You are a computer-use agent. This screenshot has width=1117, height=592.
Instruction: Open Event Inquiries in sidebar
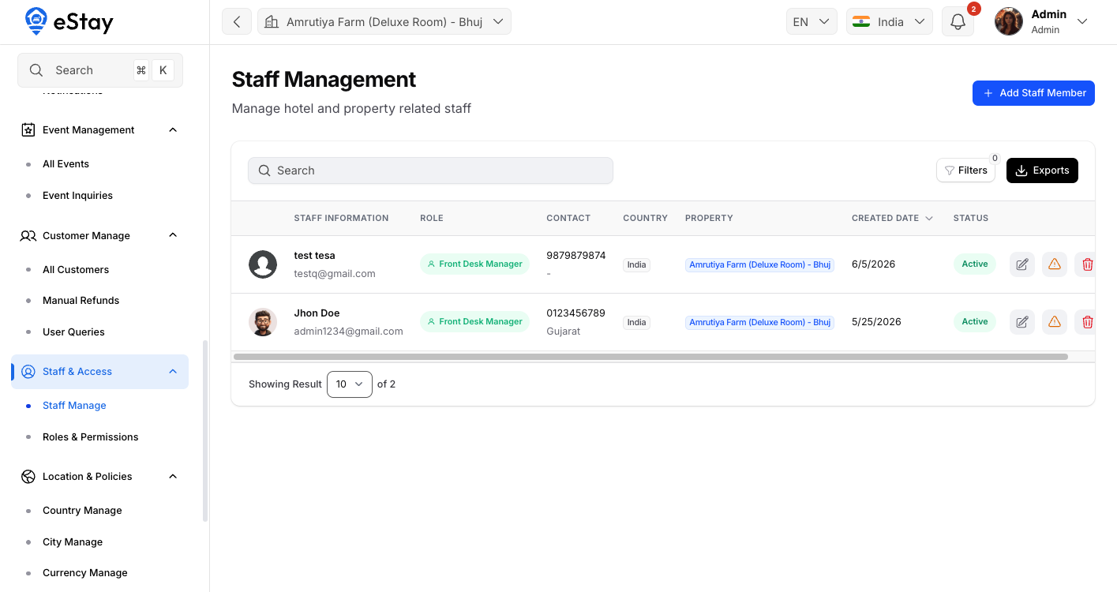pyautogui.click(x=77, y=196)
